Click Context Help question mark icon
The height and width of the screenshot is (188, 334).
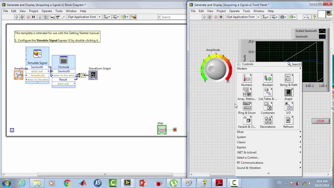[x=314, y=17]
